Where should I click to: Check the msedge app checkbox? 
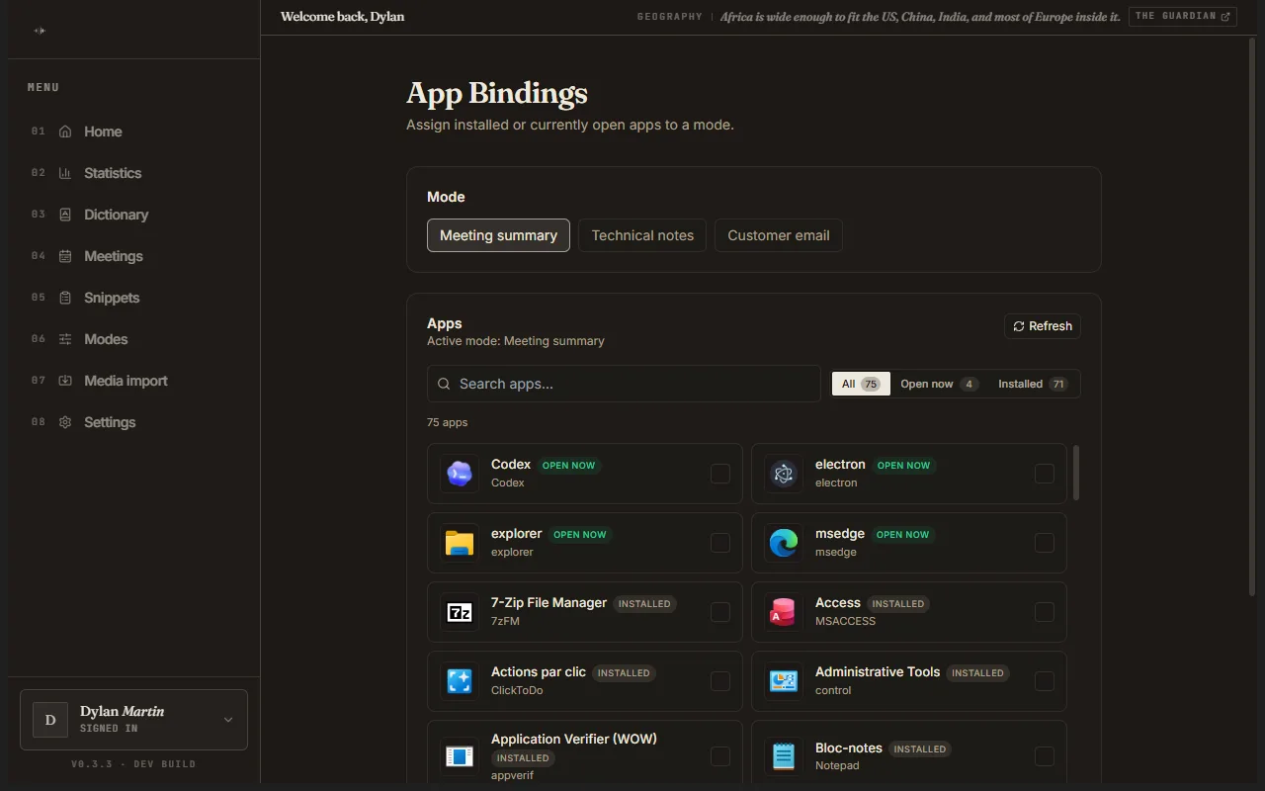(1045, 543)
